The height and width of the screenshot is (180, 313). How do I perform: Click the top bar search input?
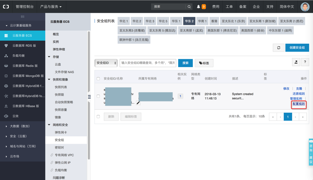click(169, 7)
